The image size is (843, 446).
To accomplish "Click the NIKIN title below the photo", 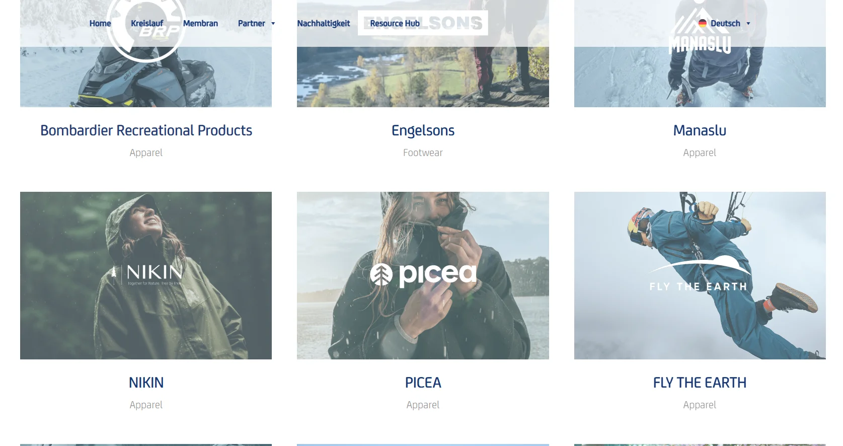I will [146, 383].
